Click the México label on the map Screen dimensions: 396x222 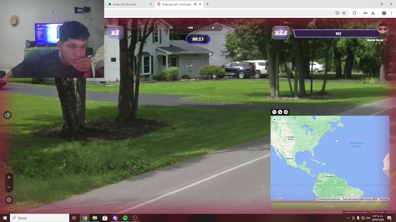tap(290, 158)
